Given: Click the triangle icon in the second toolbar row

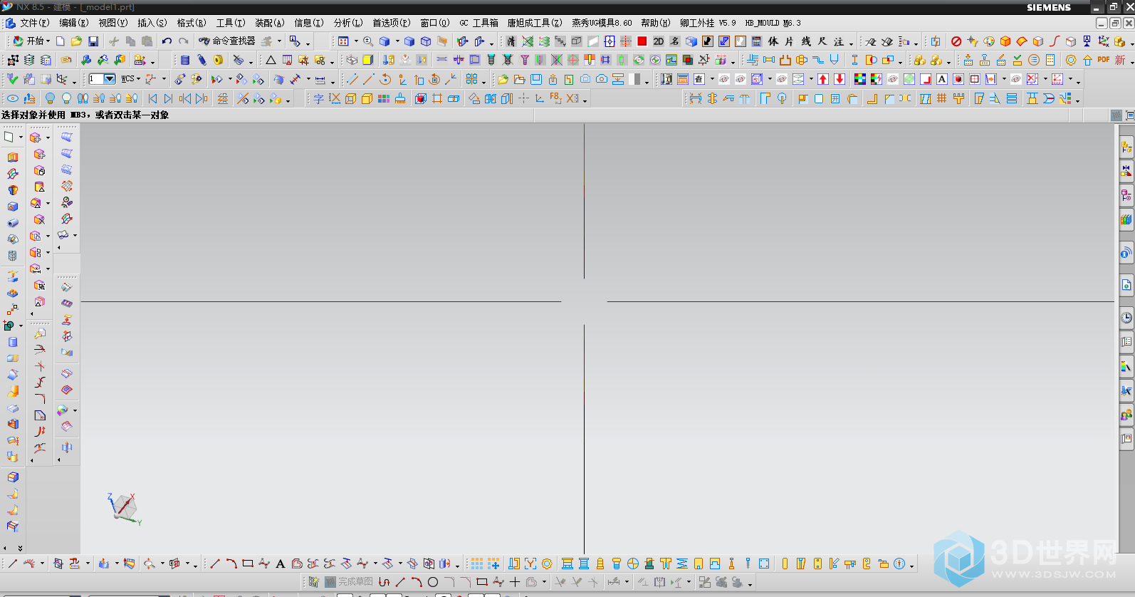Looking at the screenshot, I should tap(271, 60).
